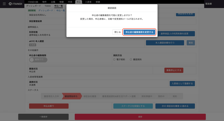This screenshot has width=224, height=121.
Task: Select the 申込 top tab
Action: coord(79,2)
